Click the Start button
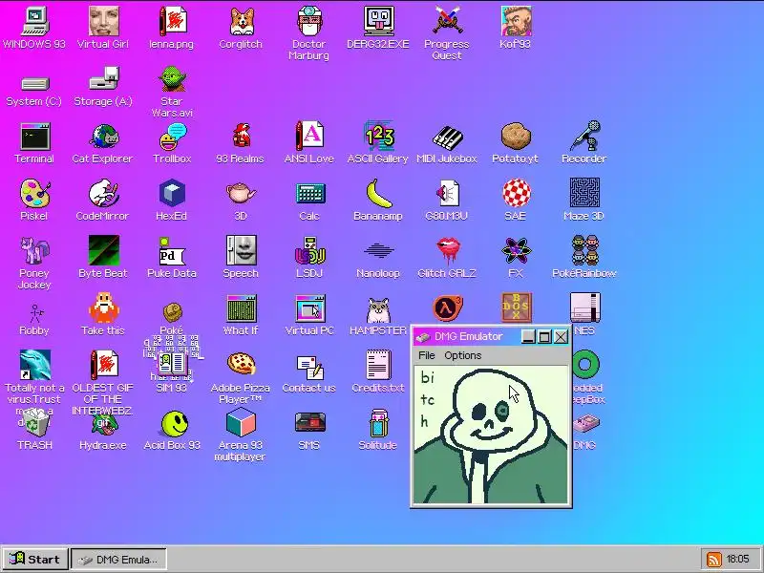 tap(35, 559)
